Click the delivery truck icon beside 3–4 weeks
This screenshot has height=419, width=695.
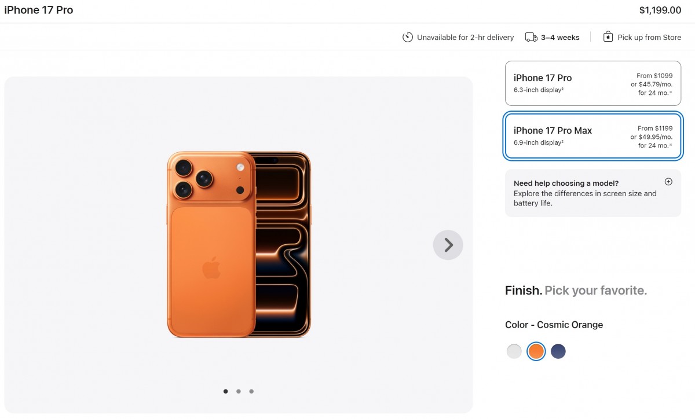[x=531, y=36]
